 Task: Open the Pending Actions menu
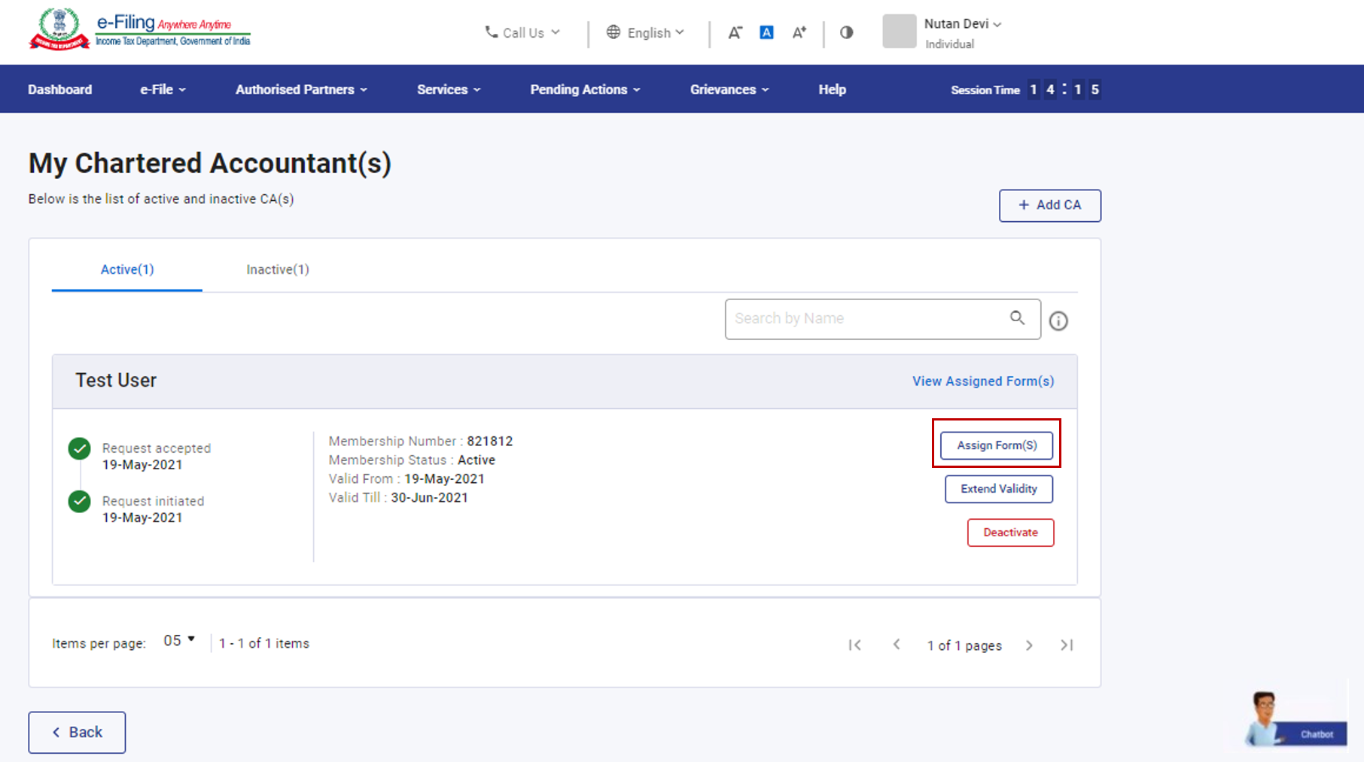[585, 90]
